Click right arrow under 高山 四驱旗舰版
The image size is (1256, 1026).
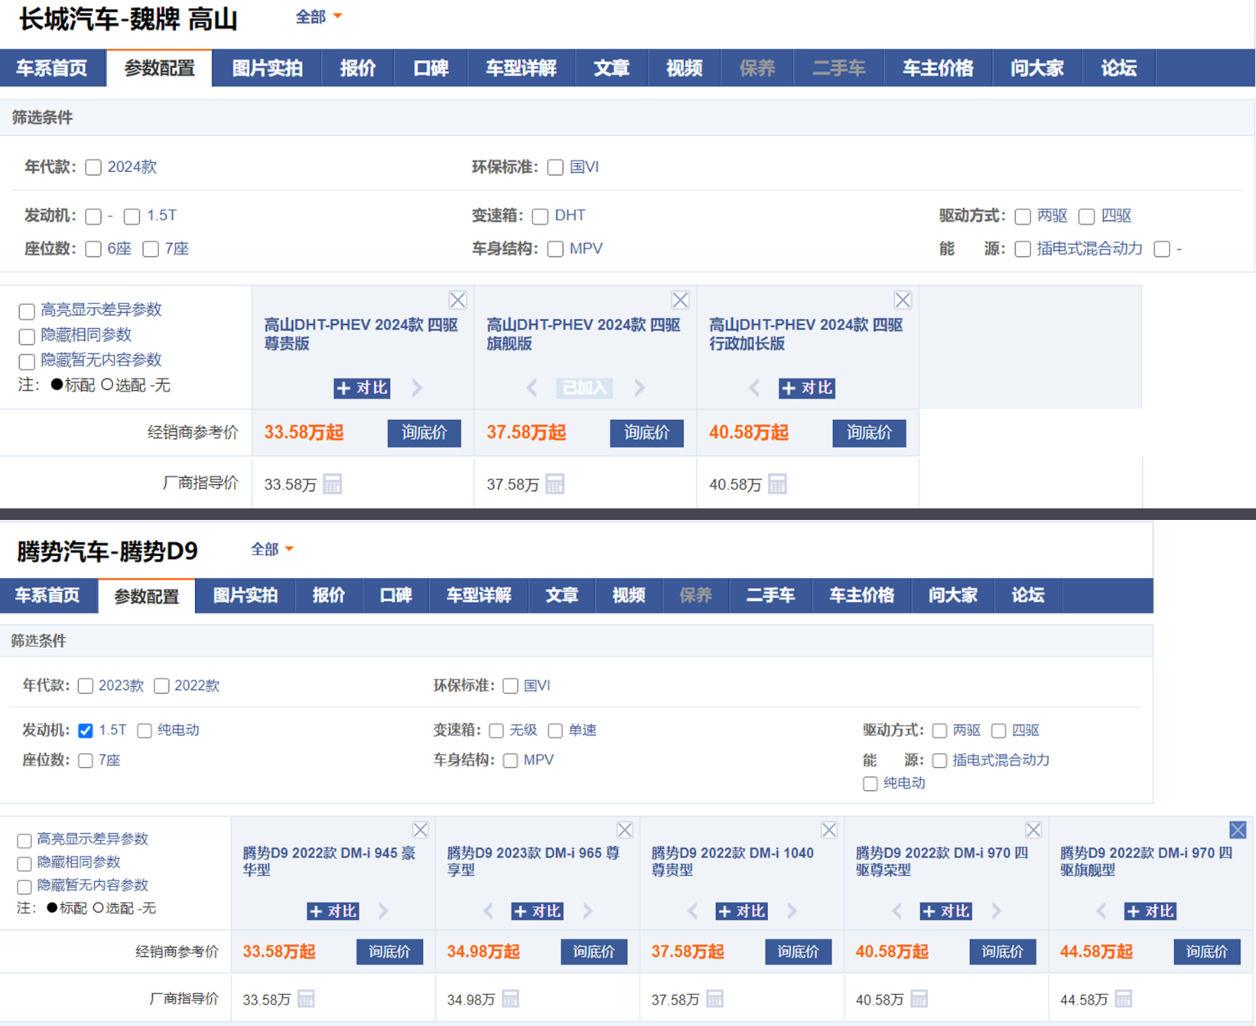639,388
